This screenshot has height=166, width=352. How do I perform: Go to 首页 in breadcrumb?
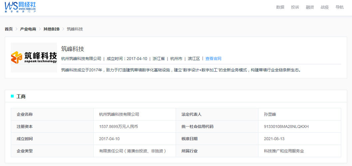[x=9, y=29]
